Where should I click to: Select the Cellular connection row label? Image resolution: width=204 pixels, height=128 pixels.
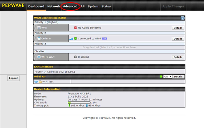pos(46,39)
